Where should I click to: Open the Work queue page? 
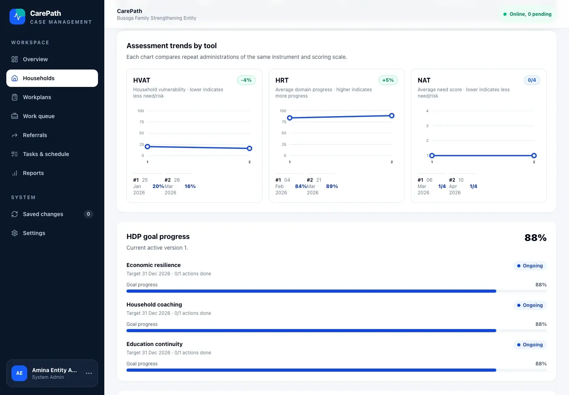(52, 116)
